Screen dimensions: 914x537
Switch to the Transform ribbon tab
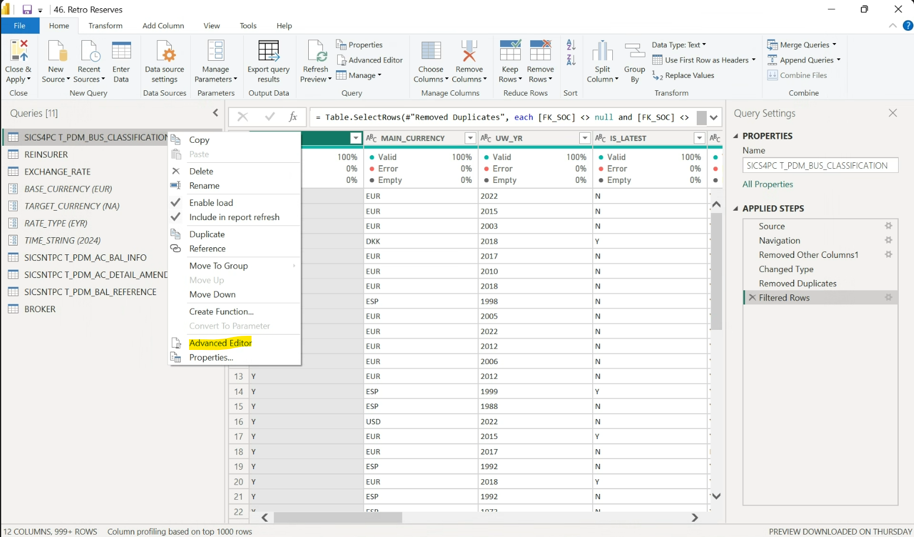pos(105,26)
